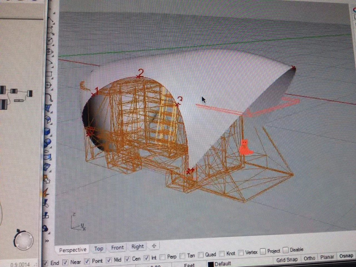Toggle Ortho mode in the status bar
The height and width of the screenshot is (267, 356).
coord(309,258)
